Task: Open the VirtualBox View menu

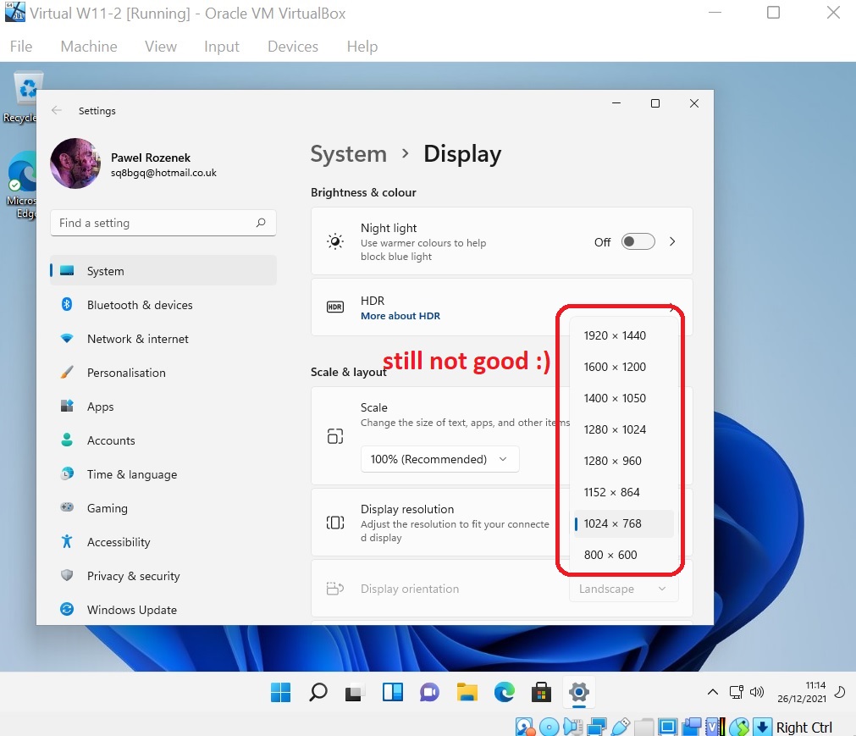Action: 161,47
